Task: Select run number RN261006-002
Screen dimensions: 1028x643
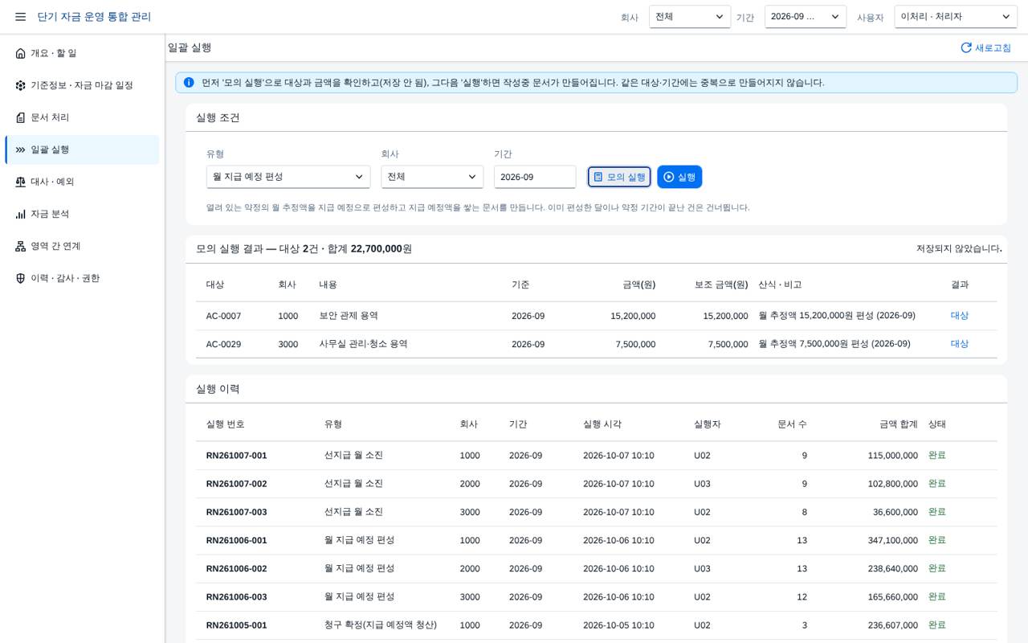Action: coord(236,568)
